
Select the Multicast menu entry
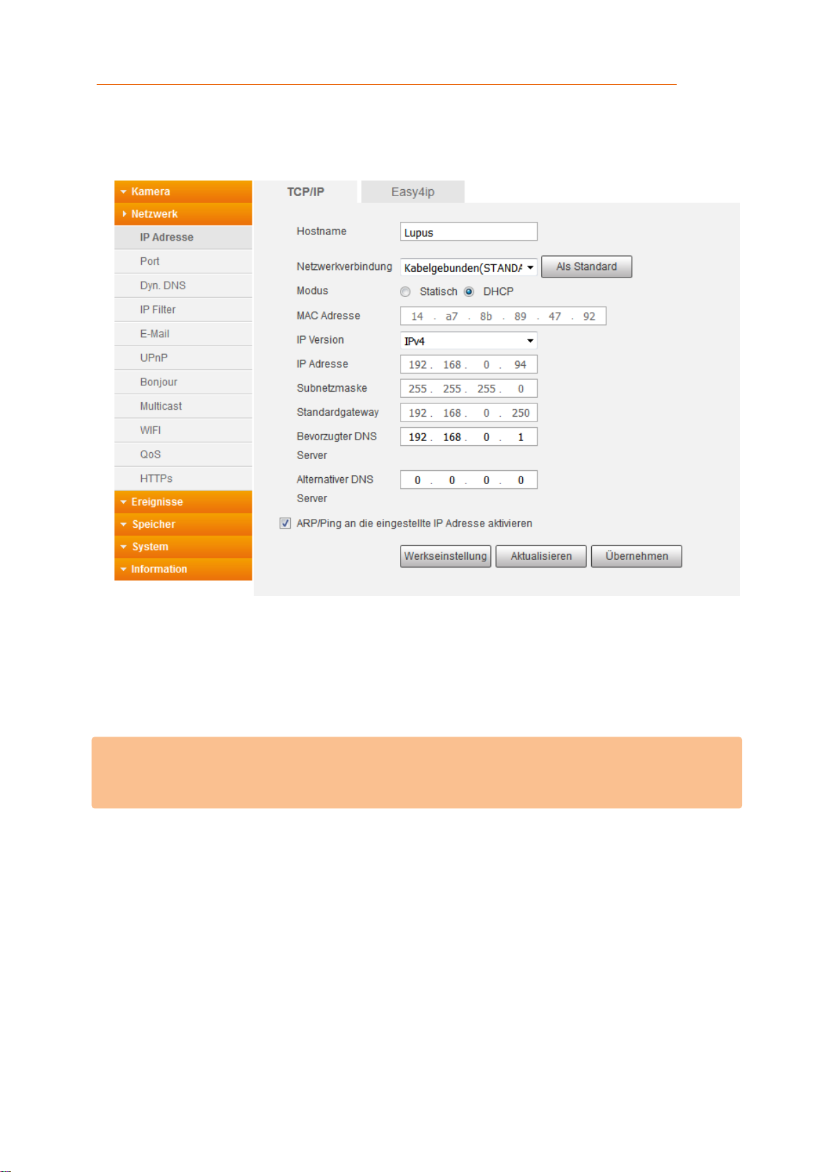point(183,406)
